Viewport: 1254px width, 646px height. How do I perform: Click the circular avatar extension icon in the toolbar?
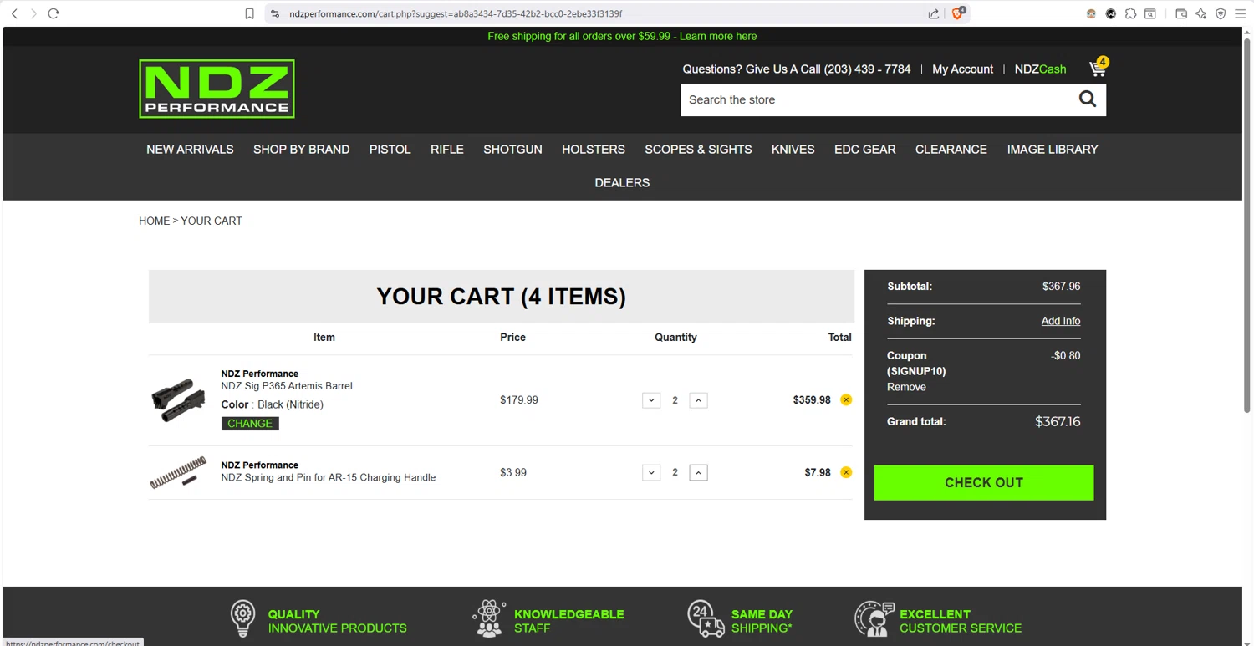click(x=1091, y=13)
